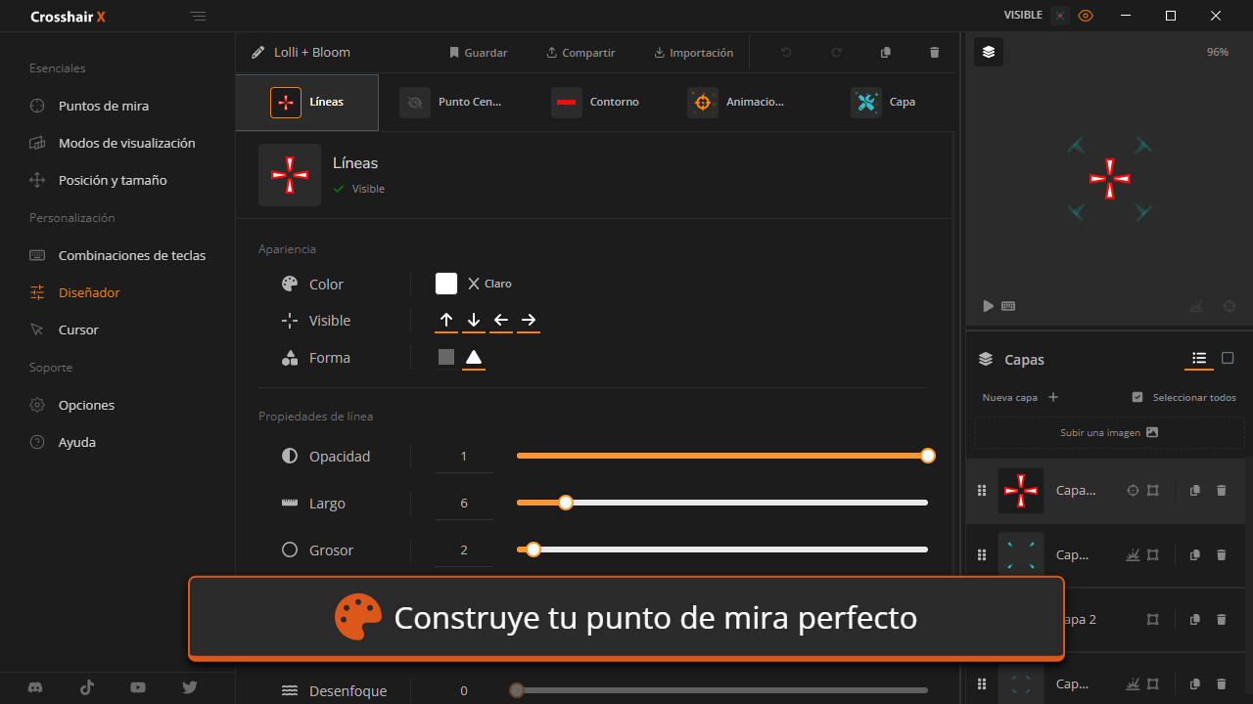The height and width of the screenshot is (704, 1253).
Task: Switch layers panel to the square view
Action: (x=1228, y=359)
